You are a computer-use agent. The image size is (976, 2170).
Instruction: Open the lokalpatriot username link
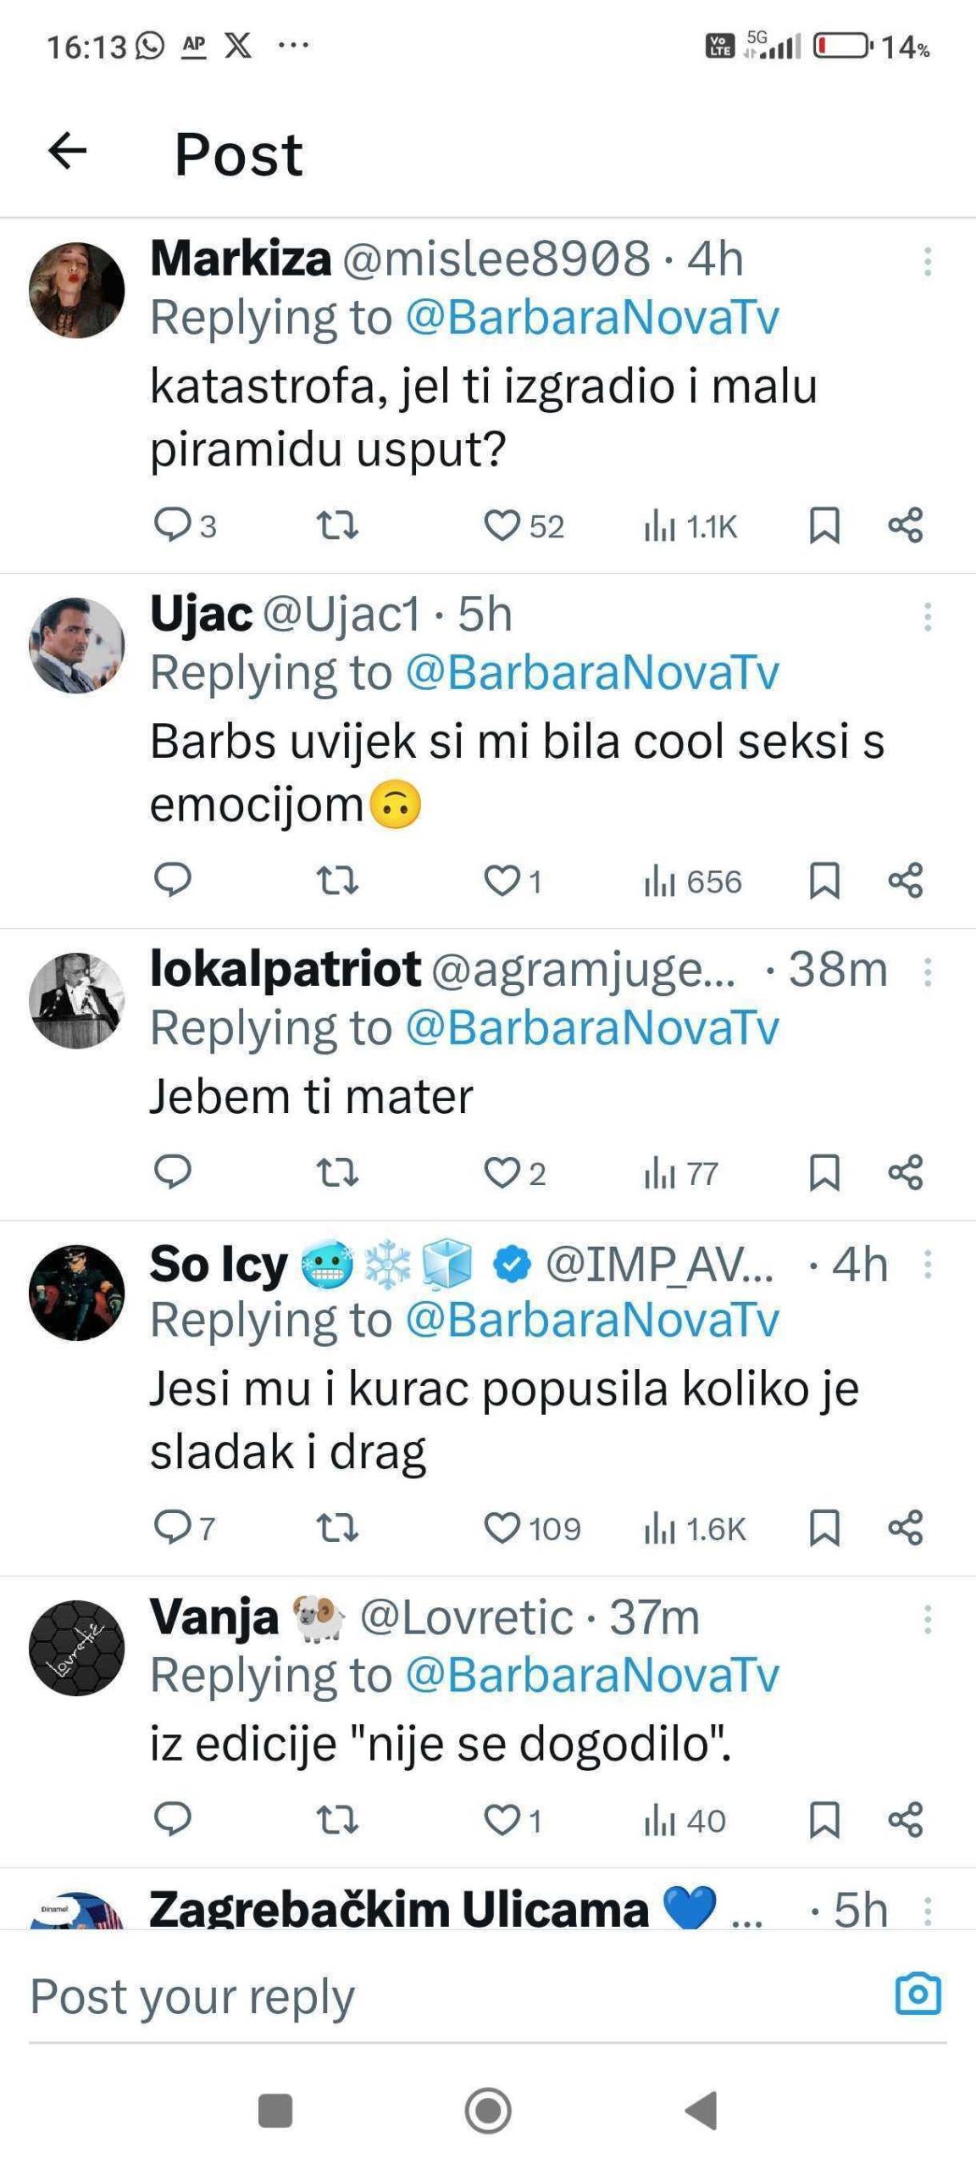285,968
